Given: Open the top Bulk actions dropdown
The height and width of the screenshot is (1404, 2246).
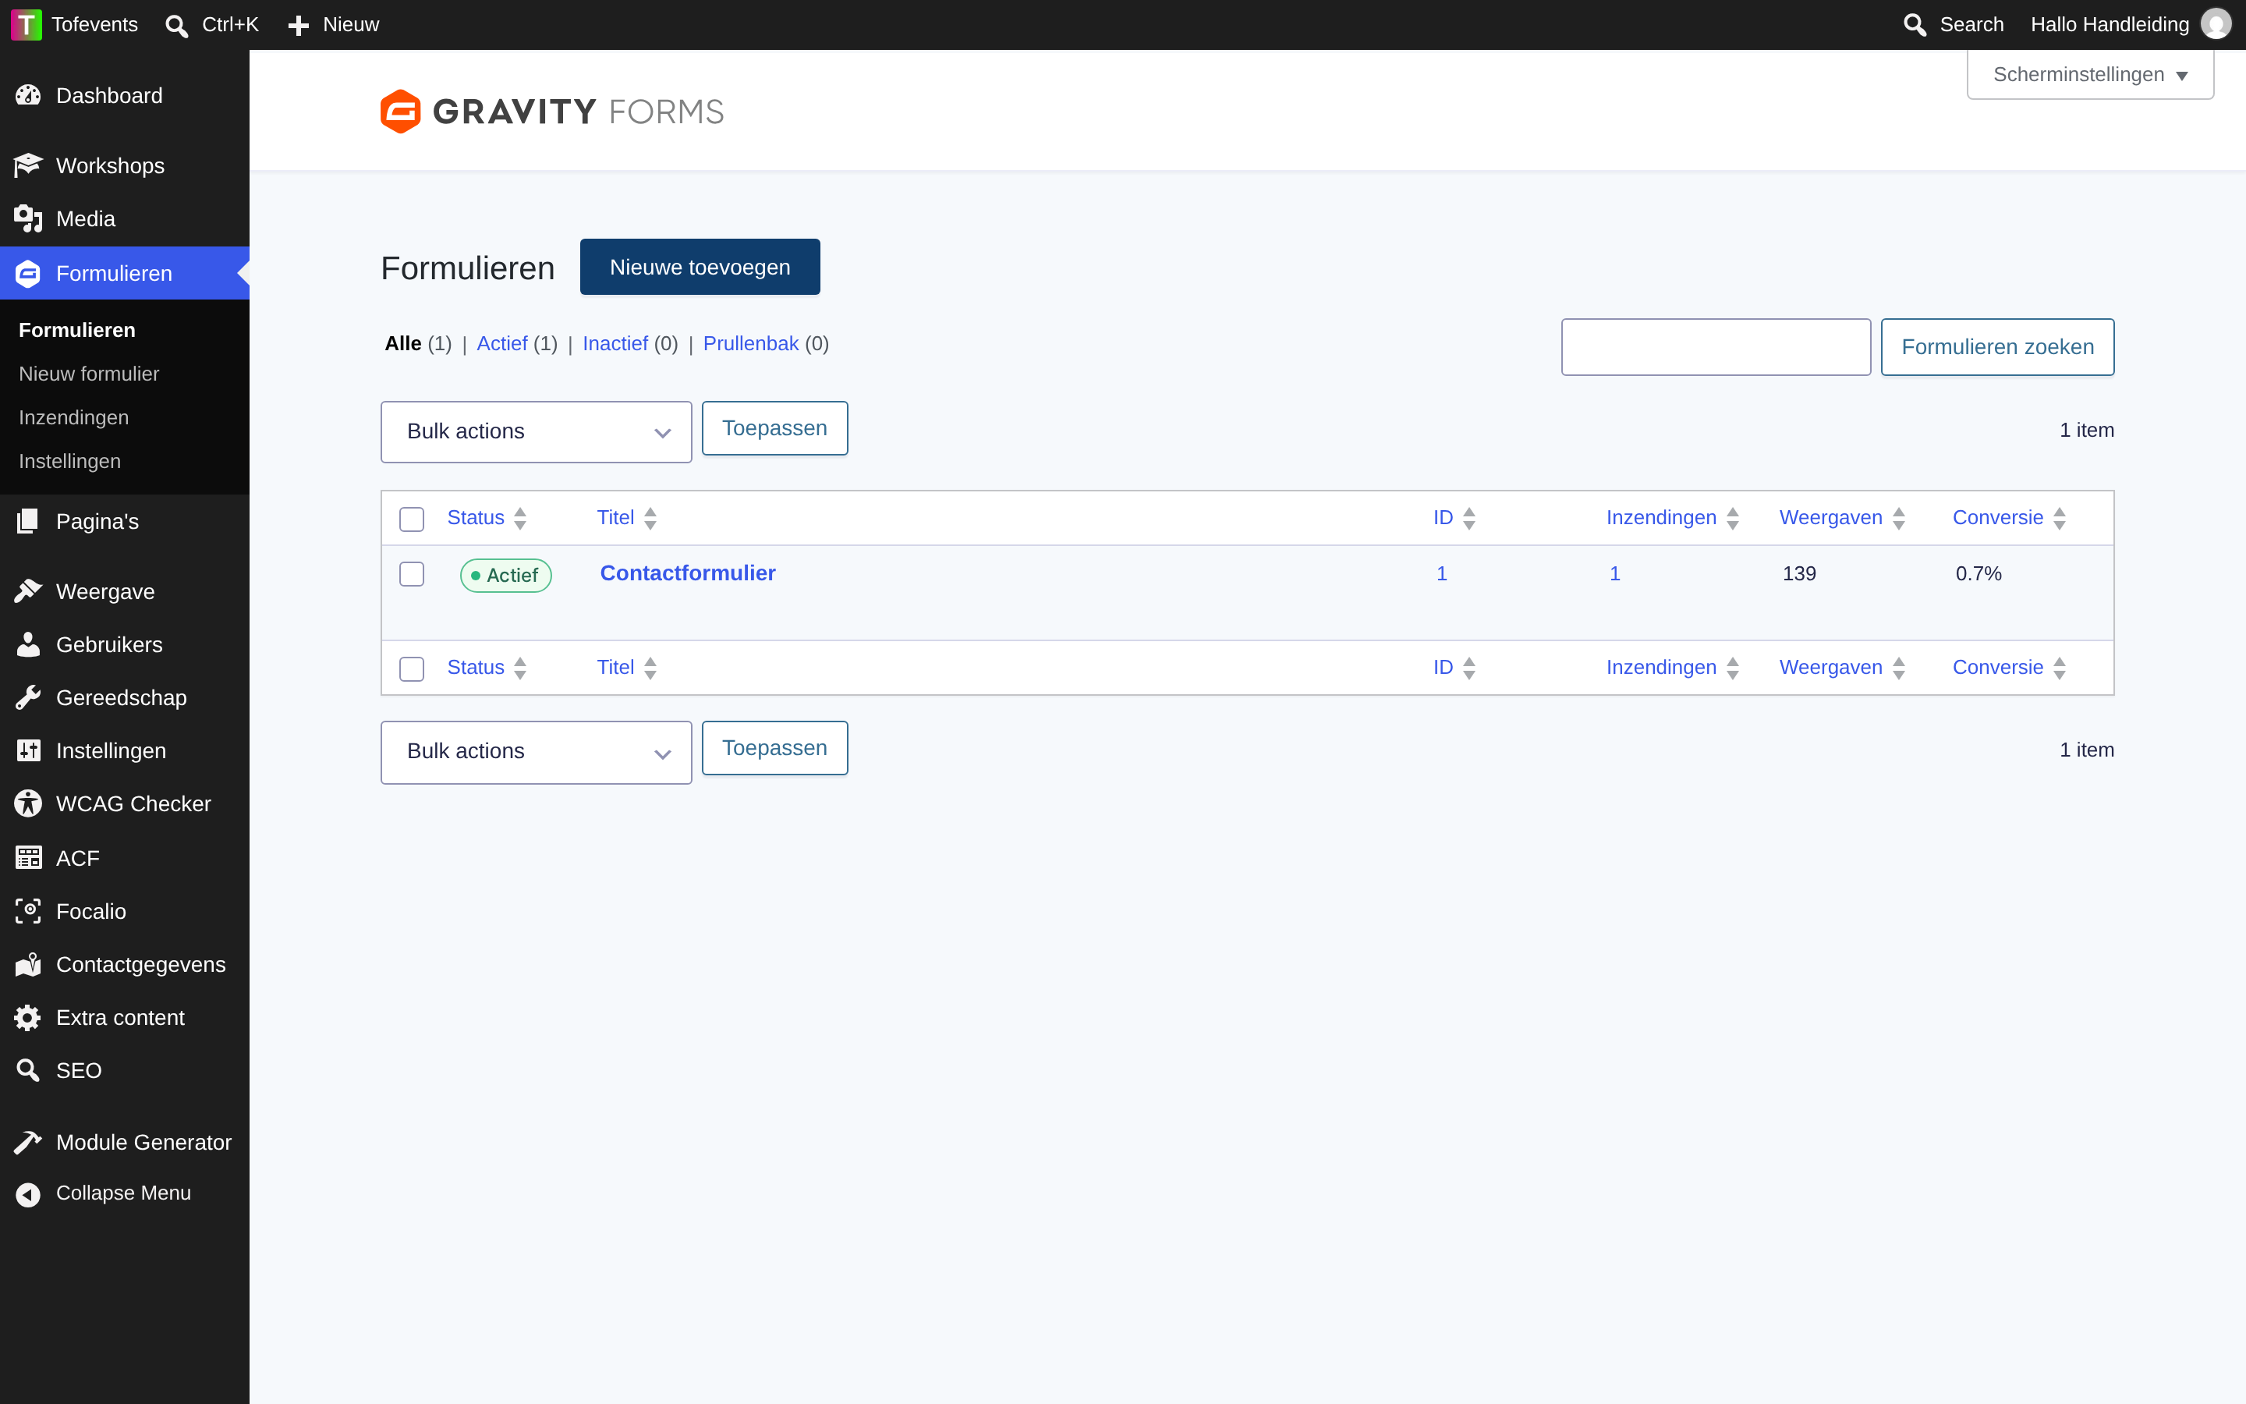Looking at the screenshot, I should click(x=537, y=432).
